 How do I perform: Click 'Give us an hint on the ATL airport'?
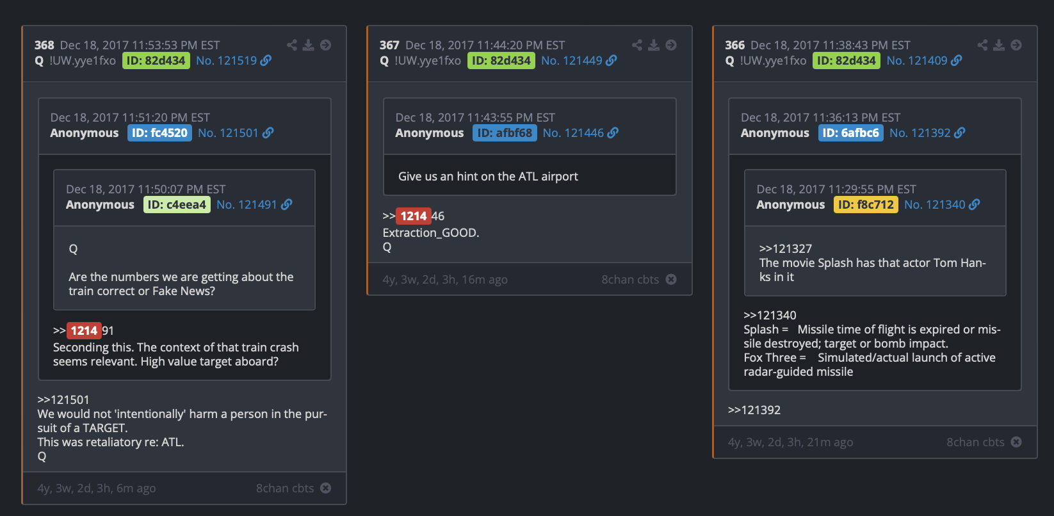tap(488, 176)
